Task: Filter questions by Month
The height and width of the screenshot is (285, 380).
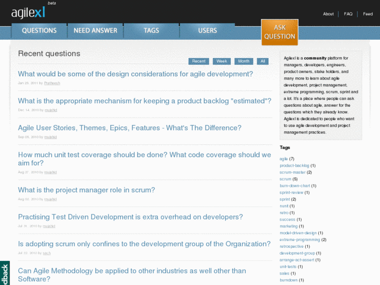Action: point(244,61)
